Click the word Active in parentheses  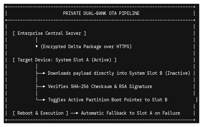(101, 60)
